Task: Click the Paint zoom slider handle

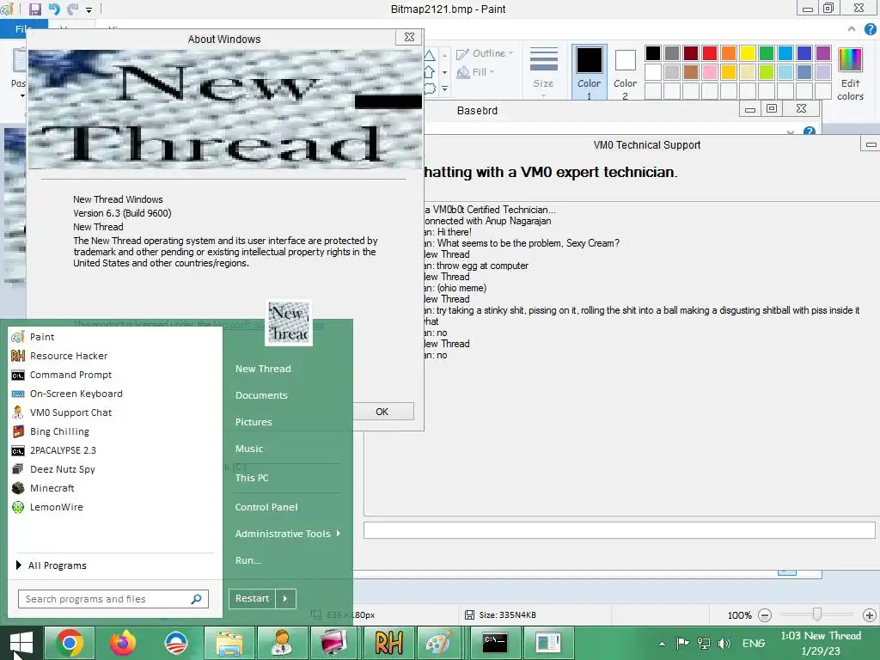Action: (818, 615)
